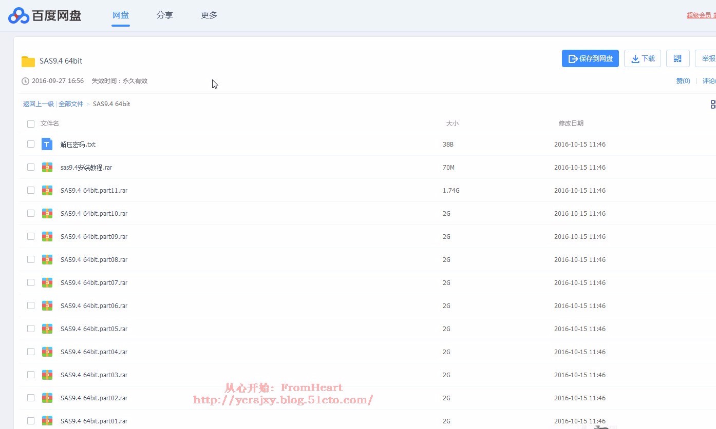Check the box for SAS9.4 64bit.part04.rar

(31, 352)
